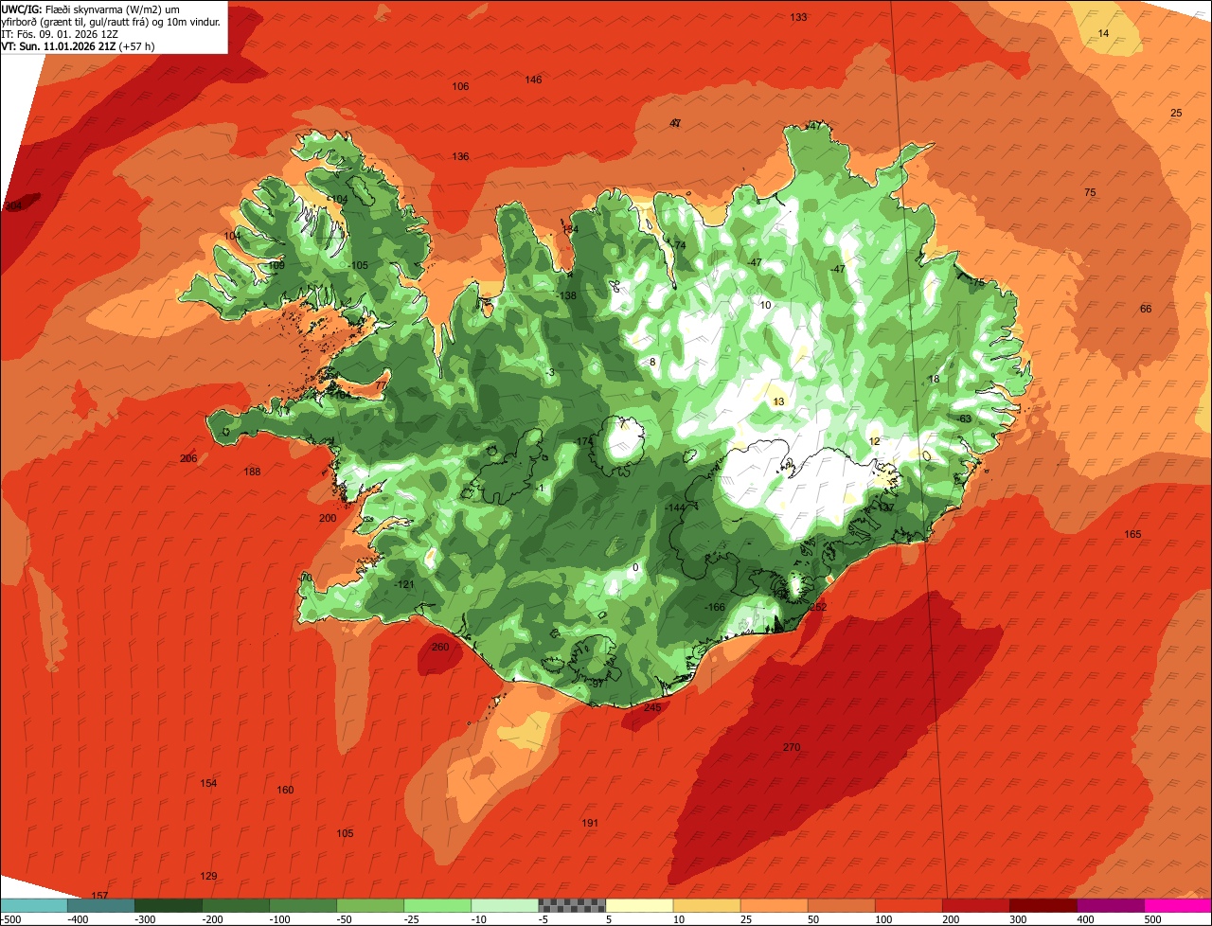Viewport: 1212px width, 926px height.
Task: Click the initial time 'IT: Fös. 09. 01. 2026 12Z'
Action: [60, 33]
